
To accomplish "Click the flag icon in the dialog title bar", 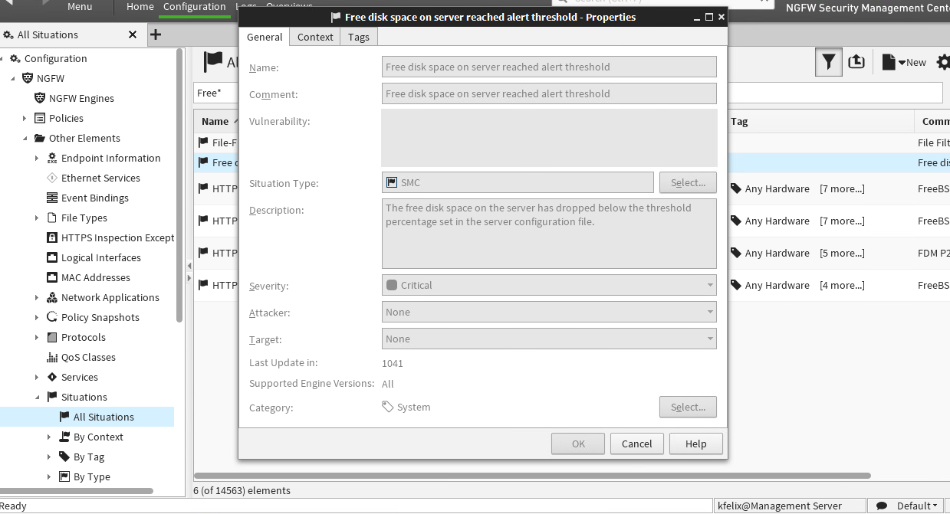I will tap(335, 16).
